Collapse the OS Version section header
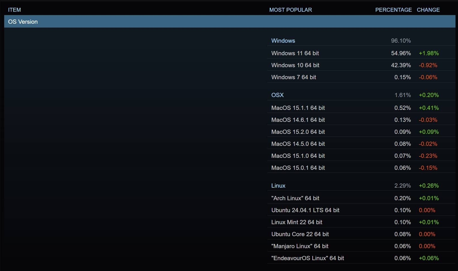 click(230, 21)
